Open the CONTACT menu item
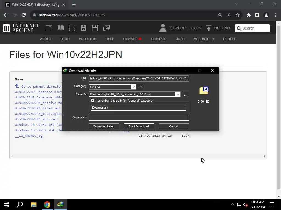281x210 pixels. (159, 39)
